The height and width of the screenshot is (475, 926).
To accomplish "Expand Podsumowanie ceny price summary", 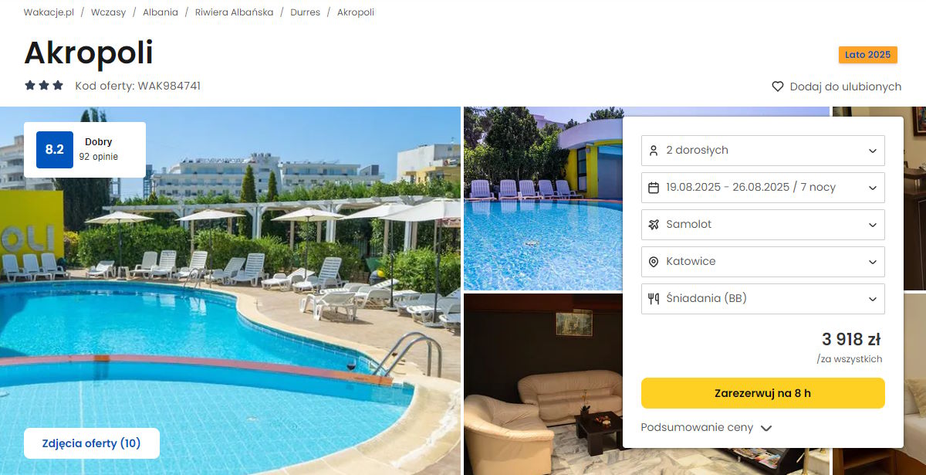I will (x=706, y=428).
